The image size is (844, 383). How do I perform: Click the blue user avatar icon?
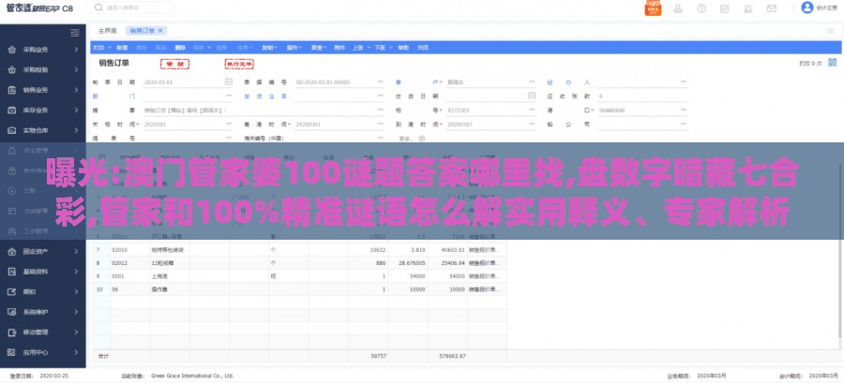pyautogui.click(x=806, y=7)
